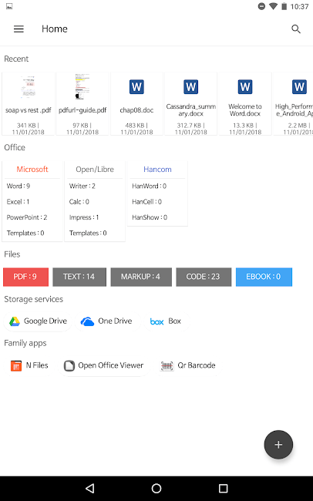This screenshot has width=313, height=501.
Task: Launch the Qr Barcode family app
Action: coord(188,365)
